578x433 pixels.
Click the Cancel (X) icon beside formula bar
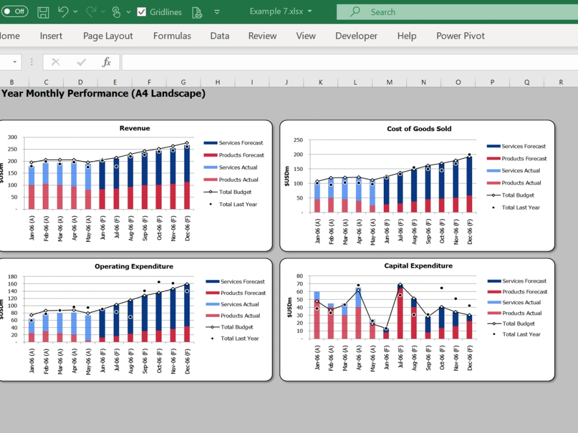[x=55, y=62]
